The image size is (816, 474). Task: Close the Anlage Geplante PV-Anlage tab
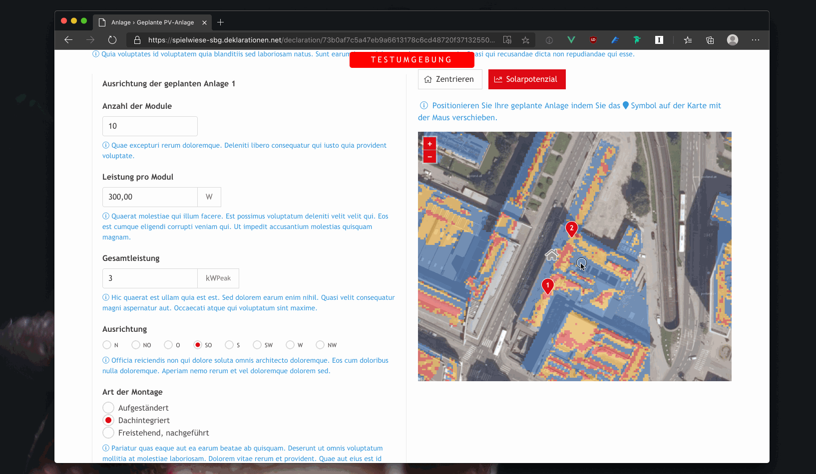[205, 22]
